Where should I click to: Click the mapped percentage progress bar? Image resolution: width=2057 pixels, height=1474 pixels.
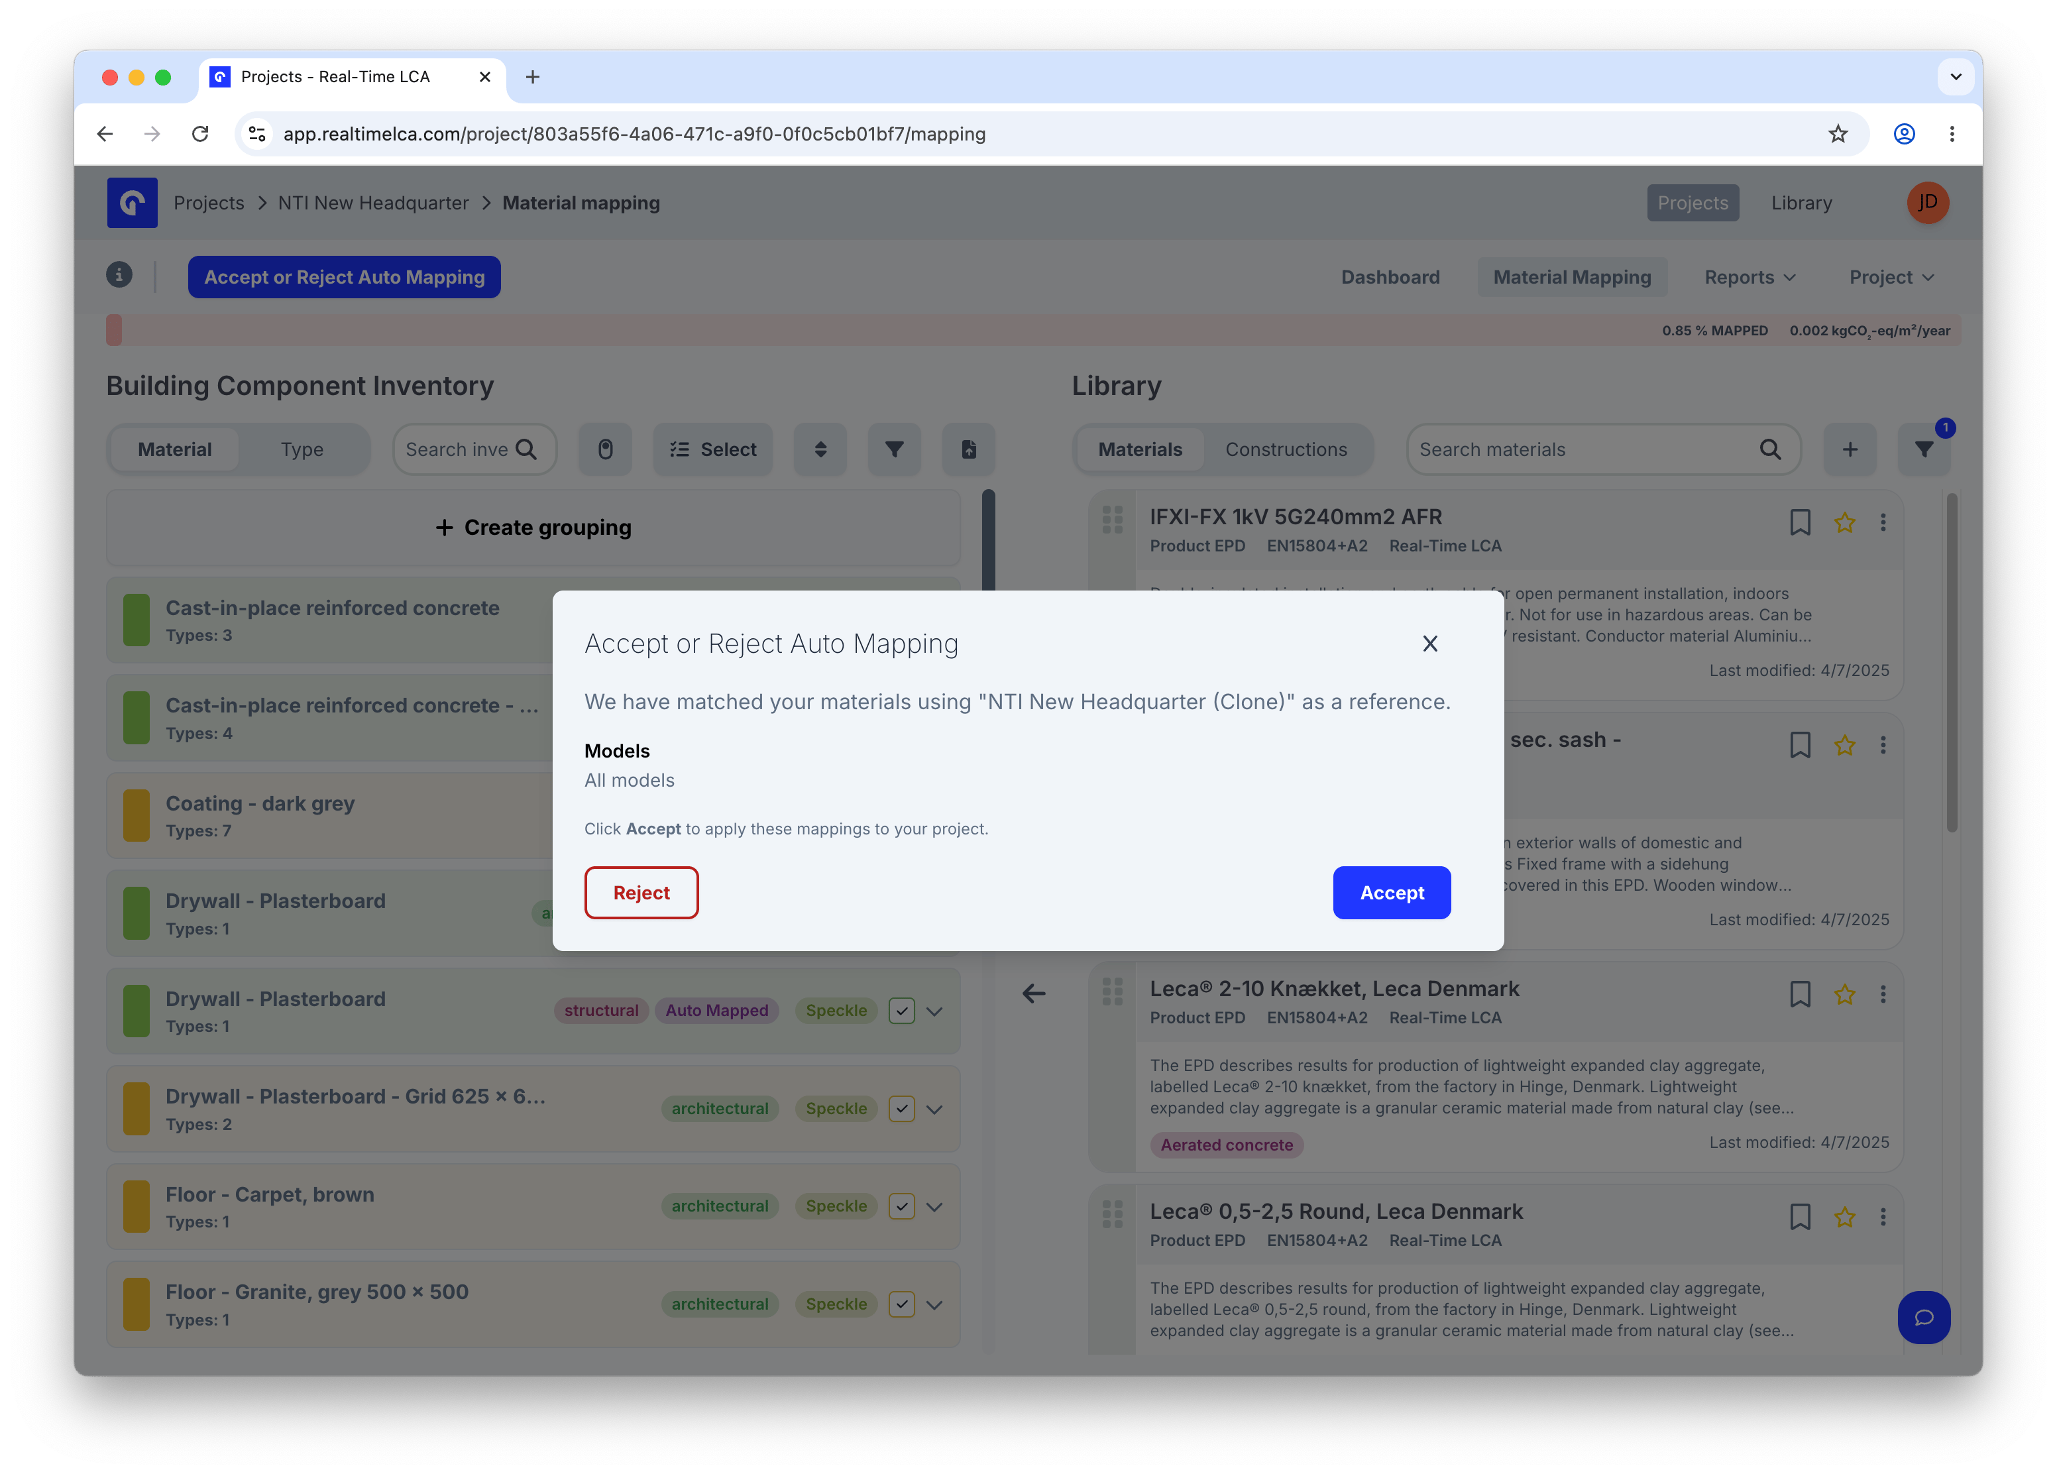1033,330
